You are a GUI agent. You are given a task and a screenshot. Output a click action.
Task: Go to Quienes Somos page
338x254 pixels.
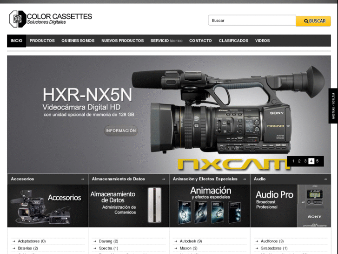pos(78,41)
